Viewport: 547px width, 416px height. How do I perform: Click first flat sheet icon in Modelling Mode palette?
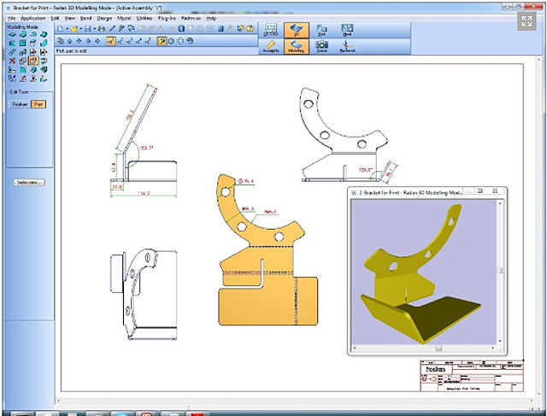click(12, 34)
